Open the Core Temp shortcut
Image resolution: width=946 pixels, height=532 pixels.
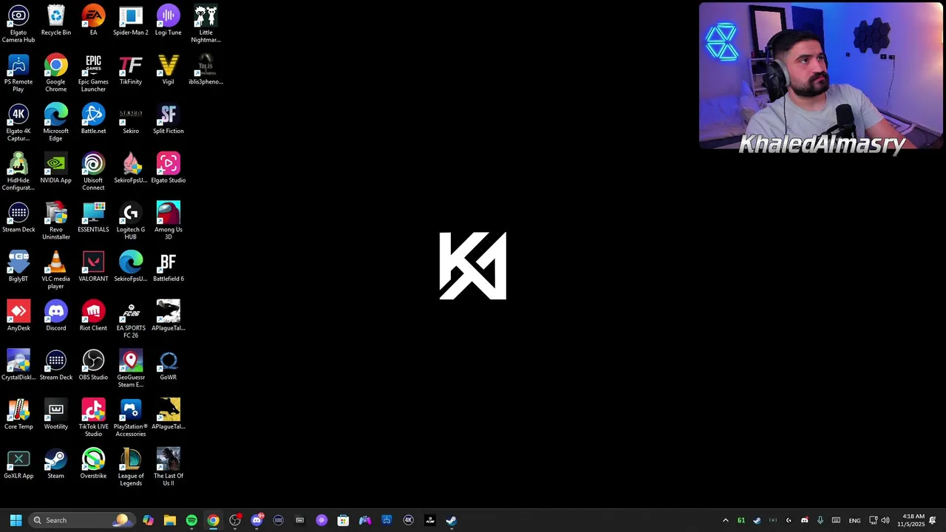point(18,415)
